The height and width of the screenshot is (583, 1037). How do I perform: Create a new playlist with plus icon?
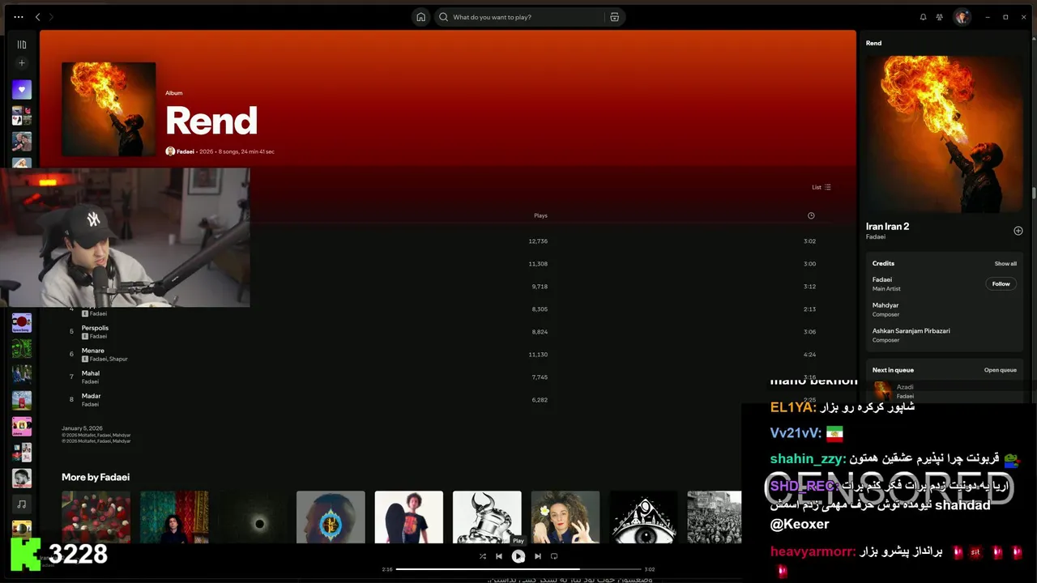point(22,63)
